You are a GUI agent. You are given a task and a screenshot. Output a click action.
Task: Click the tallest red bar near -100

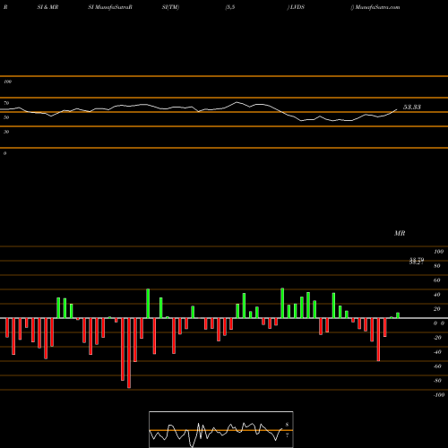[129, 353]
